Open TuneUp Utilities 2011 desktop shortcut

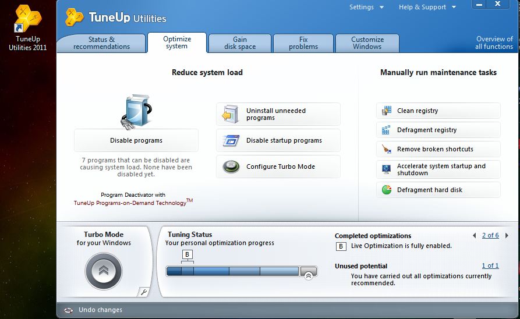(28, 28)
